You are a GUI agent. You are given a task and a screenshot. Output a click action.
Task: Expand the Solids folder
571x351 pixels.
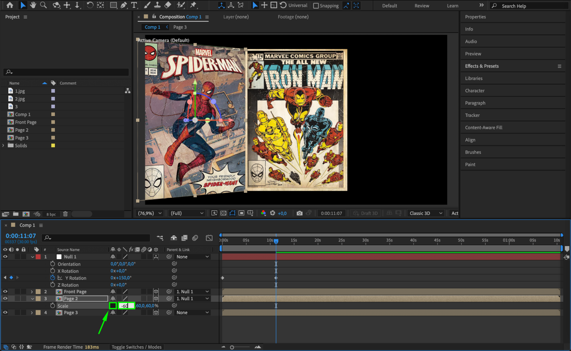coord(3,145)
